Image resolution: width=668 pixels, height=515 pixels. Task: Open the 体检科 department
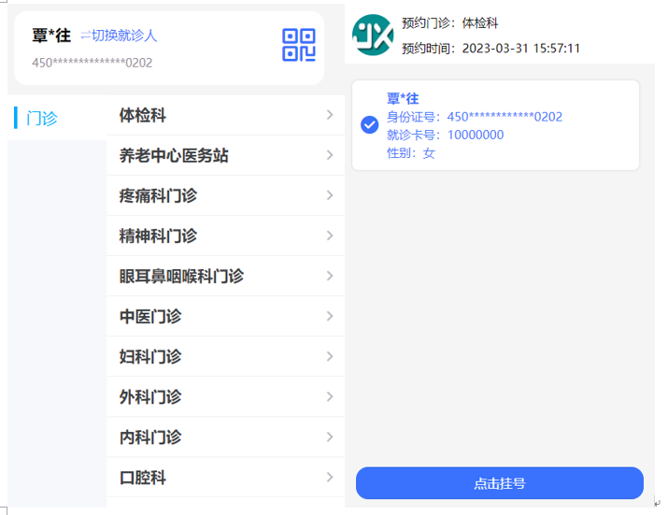[225, 115]
